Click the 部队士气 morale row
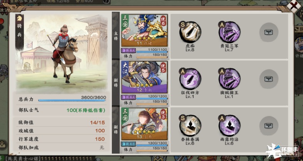 tap(62, 110)
